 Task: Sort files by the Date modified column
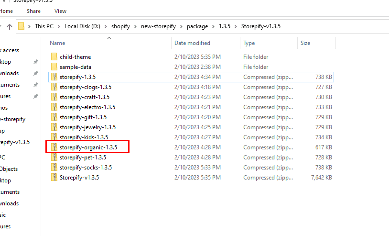pyautogui.click(x=192, y=43)
